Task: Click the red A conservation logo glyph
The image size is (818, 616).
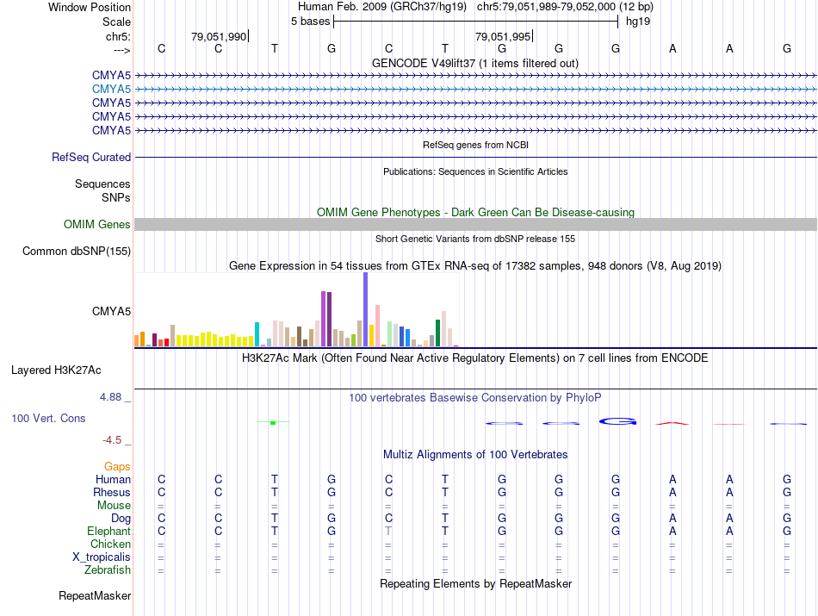Action: pyautogui.click(x=672, y=423)
